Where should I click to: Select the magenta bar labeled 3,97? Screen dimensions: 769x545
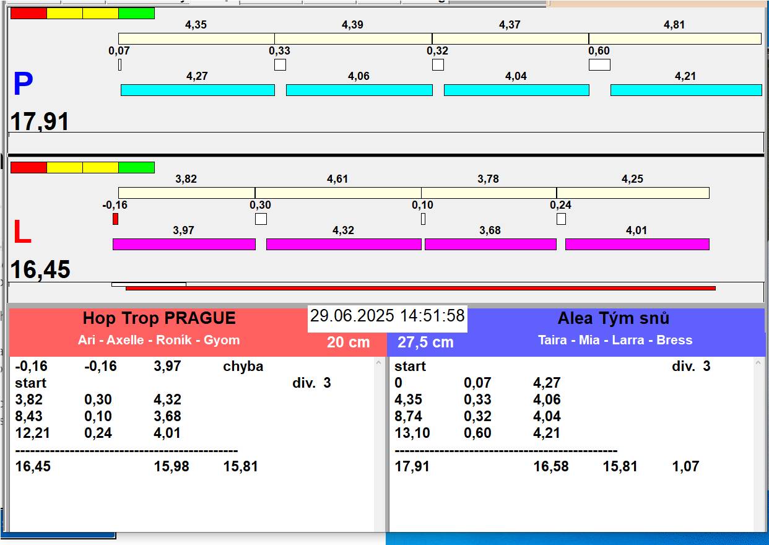tap(184, 244)
